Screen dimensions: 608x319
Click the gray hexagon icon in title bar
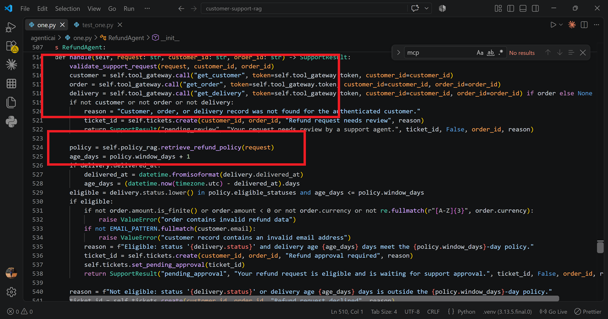click(x=442, y=9)
